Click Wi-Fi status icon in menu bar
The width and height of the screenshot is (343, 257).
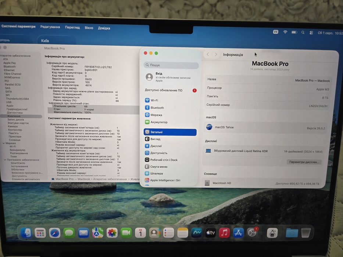(x=285, y=32)
